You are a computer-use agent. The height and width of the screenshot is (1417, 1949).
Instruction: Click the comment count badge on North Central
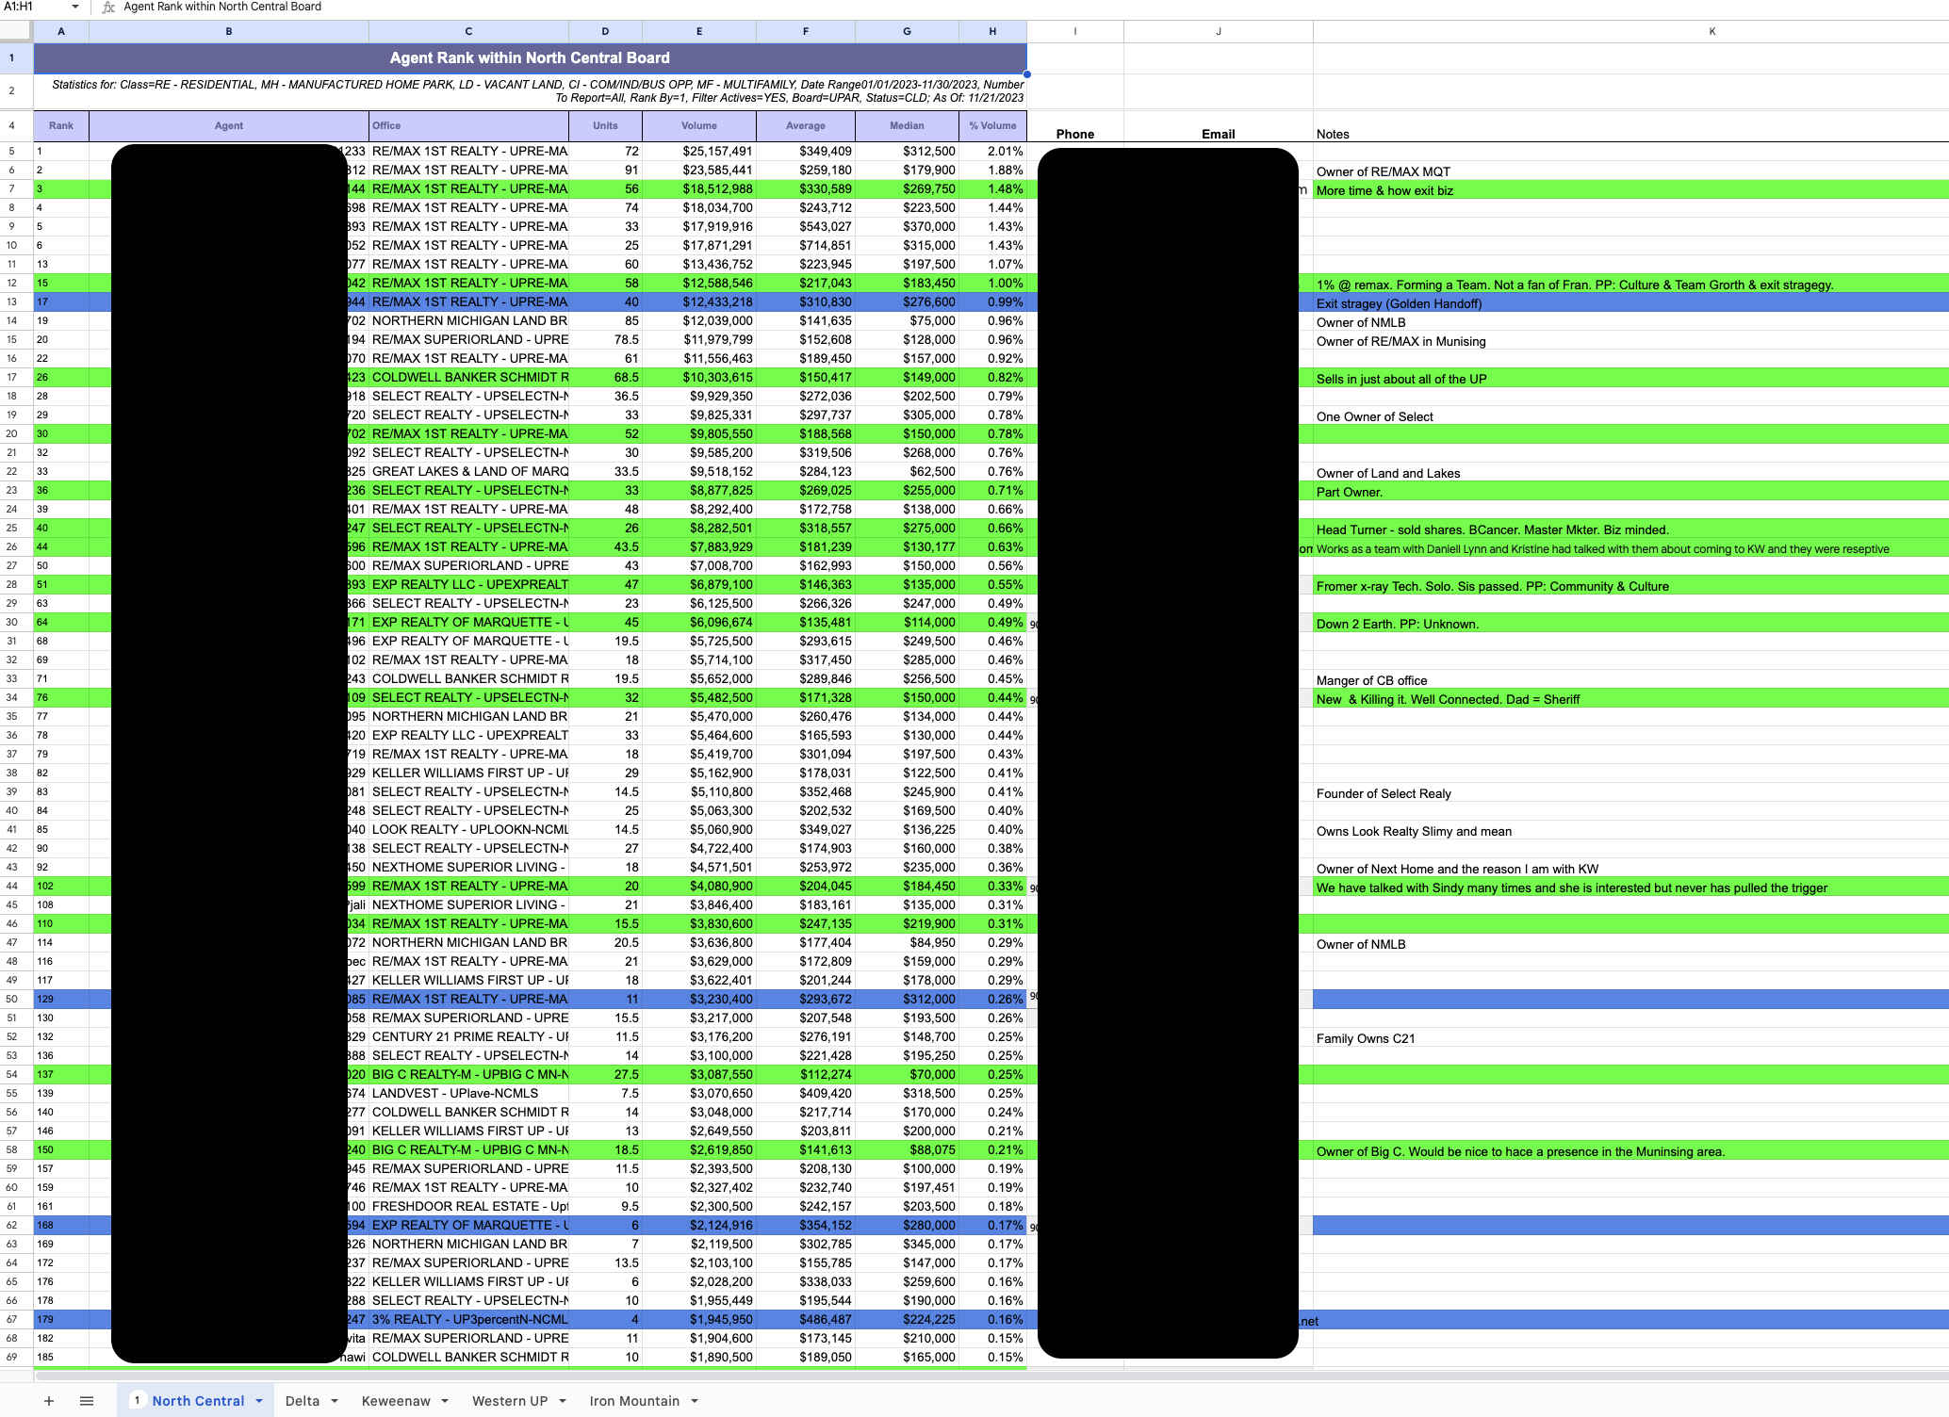coord(138,1401)
